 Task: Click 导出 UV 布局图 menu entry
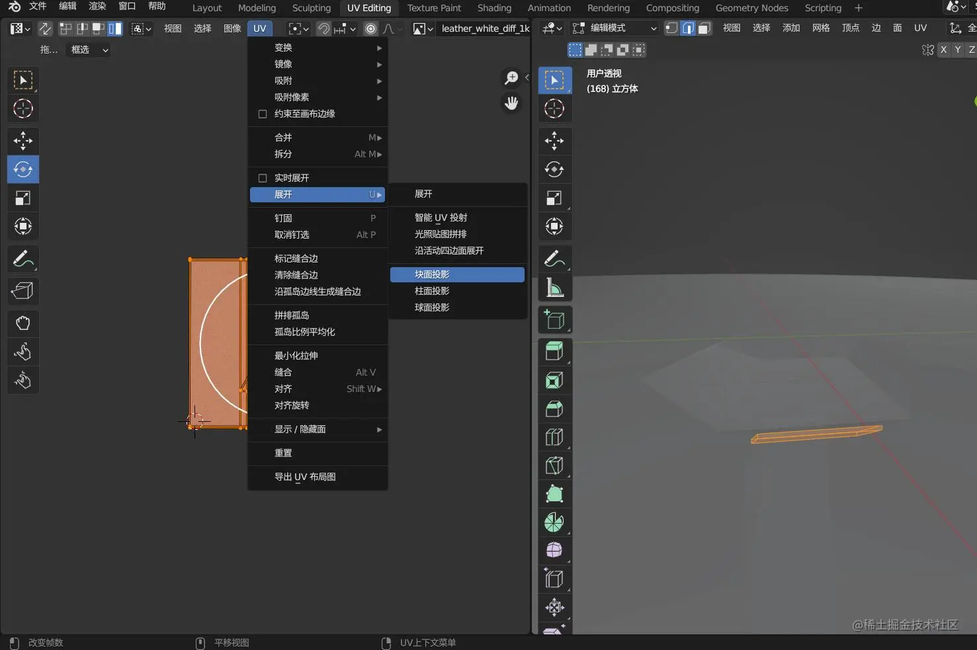point(318,477)
